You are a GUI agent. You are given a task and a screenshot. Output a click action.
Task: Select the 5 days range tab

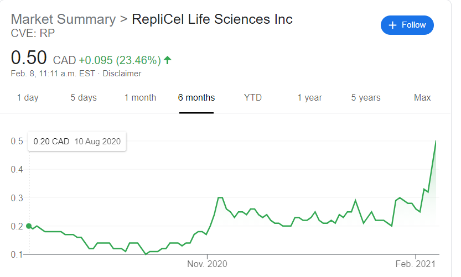(x=84, y=98)
